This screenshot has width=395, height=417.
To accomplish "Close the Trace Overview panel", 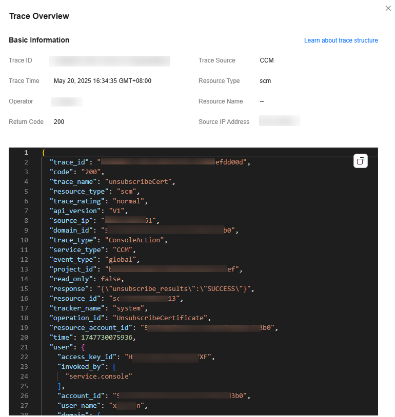I will (388, 8).
